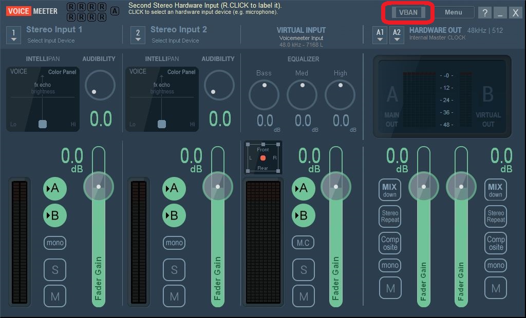Click Virtual Input Fader Gain handle
This screenshot has width=526, height=318.
336,187
